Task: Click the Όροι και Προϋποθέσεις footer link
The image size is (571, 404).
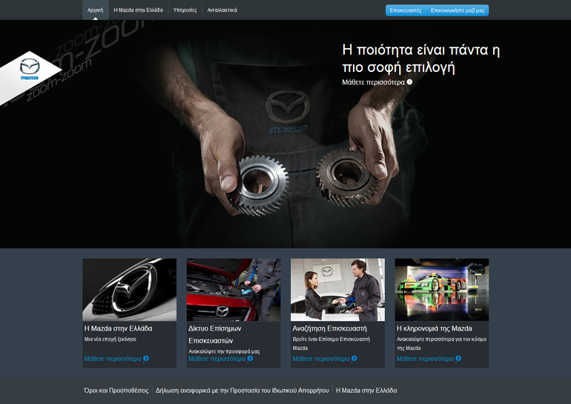Action: [116, 391]
